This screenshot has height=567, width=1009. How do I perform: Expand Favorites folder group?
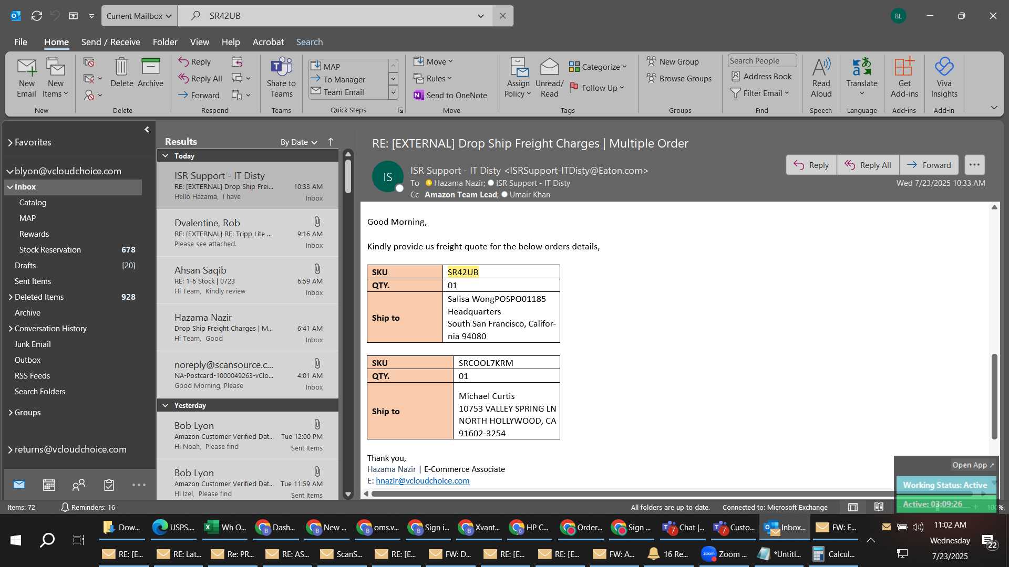11,142
